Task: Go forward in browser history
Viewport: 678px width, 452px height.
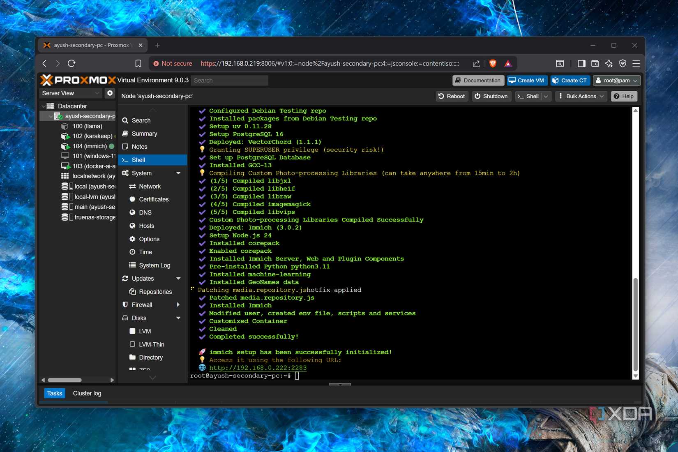Action: click(x=58, y=63)
